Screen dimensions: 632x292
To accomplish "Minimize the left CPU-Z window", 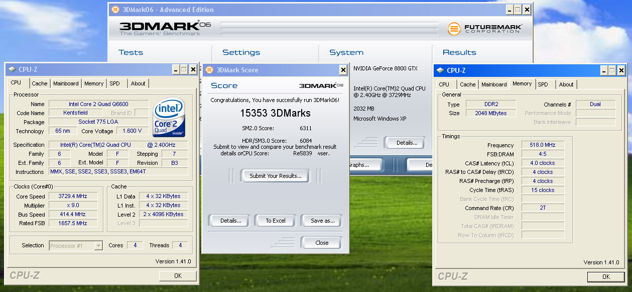I will [176, 69].
